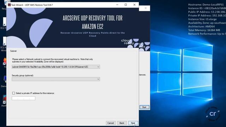Close the background window behind the wizard

click(x=145, y=8)
